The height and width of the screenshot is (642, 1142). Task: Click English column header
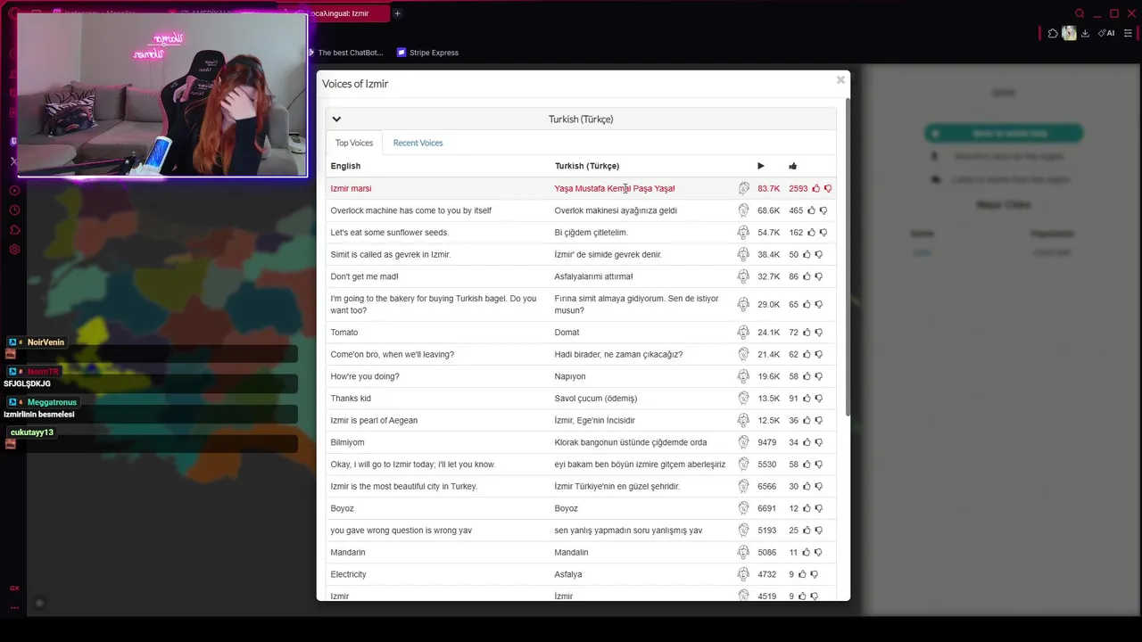tap(345, 166)
